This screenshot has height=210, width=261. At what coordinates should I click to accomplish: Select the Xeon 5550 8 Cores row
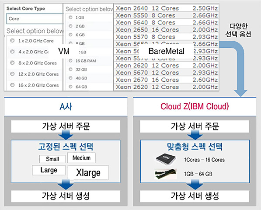pos(166,15)
